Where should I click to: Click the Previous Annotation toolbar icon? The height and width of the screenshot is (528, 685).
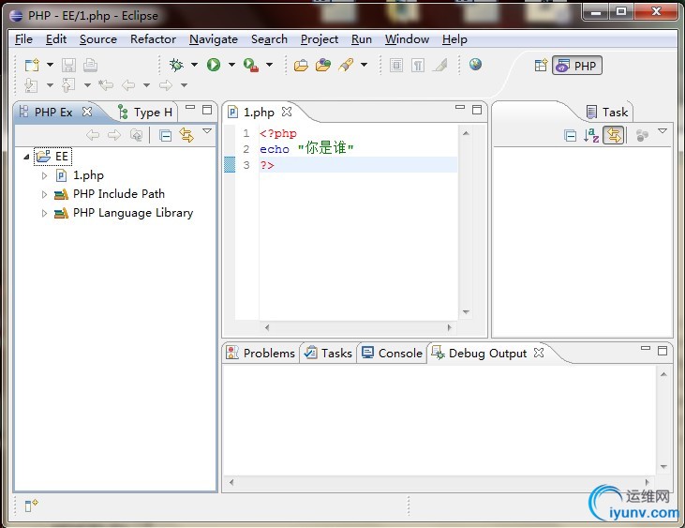pos(68,84)
